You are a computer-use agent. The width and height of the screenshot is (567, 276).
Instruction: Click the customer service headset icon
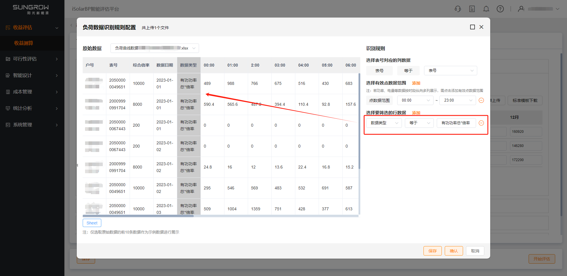coord(458,9)
